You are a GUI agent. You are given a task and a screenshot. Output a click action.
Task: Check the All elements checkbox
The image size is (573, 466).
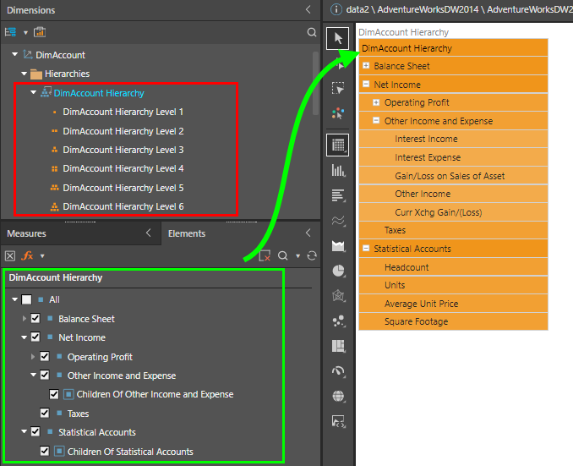pyautogui.click(x=27, y=299)
